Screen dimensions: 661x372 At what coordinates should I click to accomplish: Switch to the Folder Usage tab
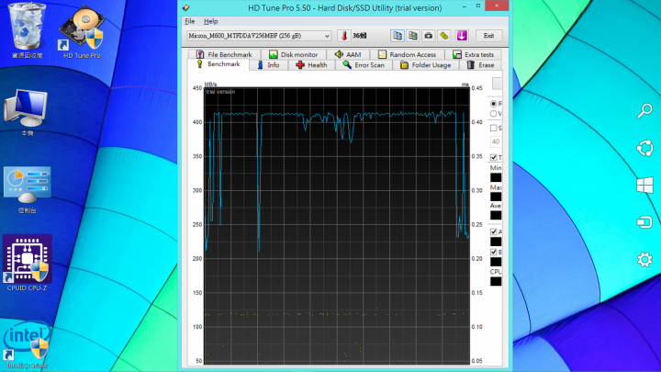tap(426, 65)
